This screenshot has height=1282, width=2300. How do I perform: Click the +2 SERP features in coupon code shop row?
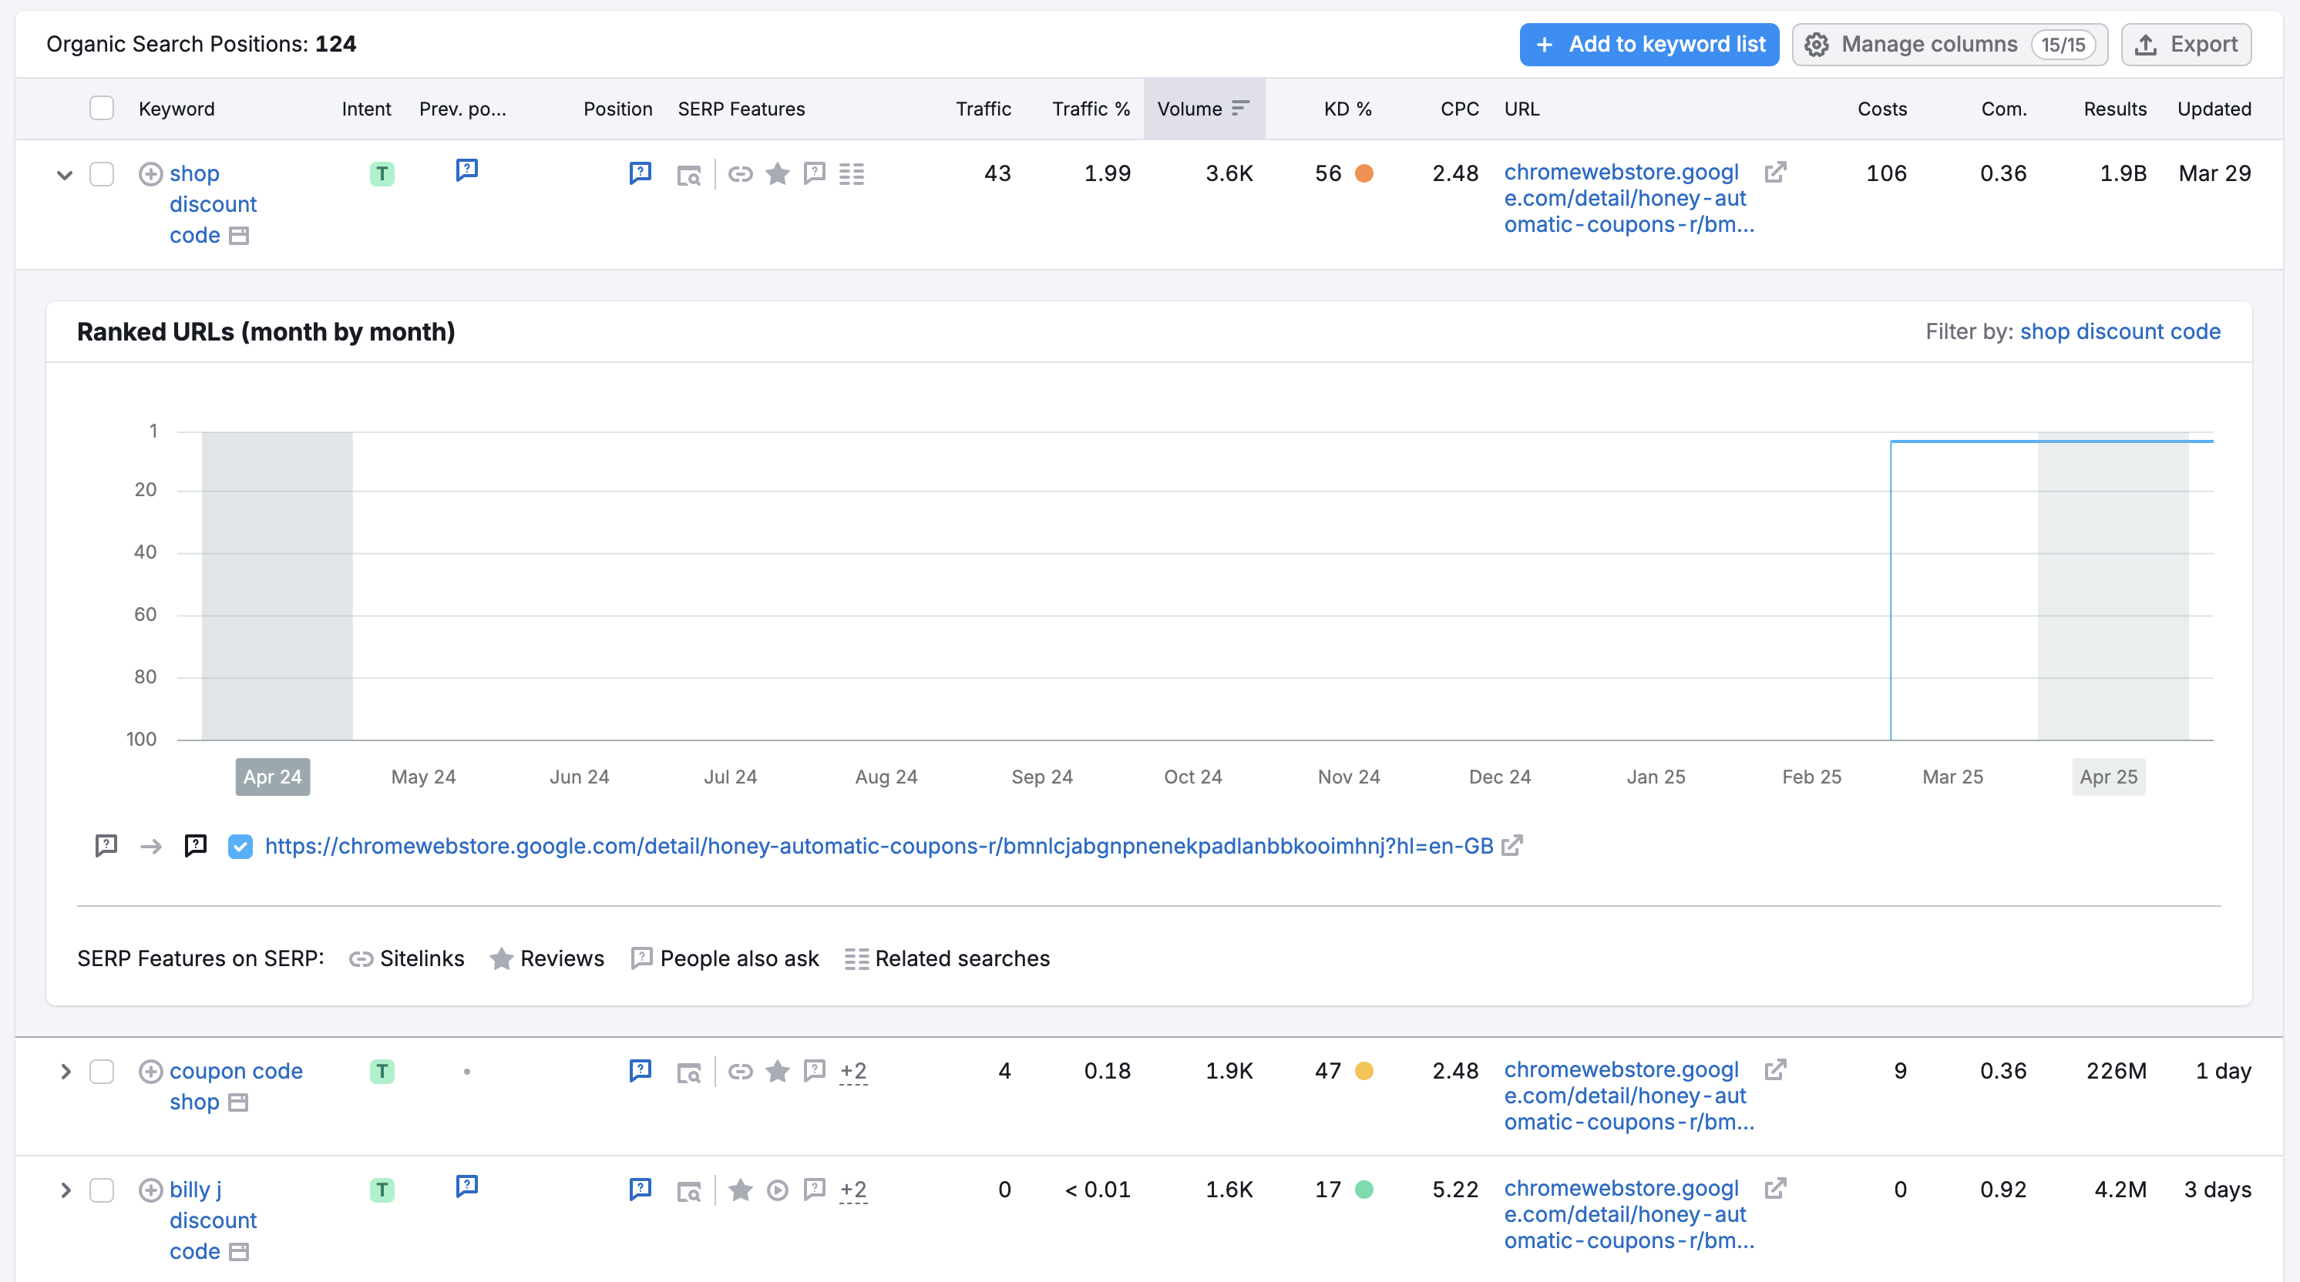pos(852,1070)
